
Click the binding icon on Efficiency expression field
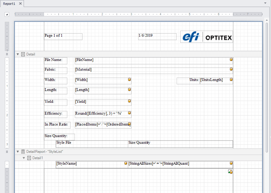(x=129, y=113)
